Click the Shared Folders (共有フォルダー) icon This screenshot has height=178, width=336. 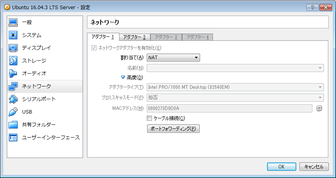(x=13, y=124)
